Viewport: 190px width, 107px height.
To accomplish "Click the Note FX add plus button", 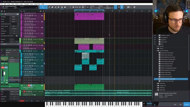I will [18, 44].
